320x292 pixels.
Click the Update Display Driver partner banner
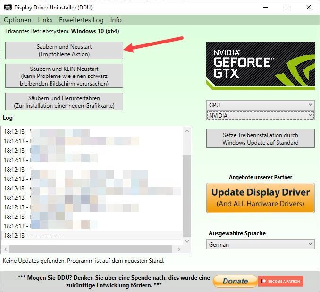[261, 198]
